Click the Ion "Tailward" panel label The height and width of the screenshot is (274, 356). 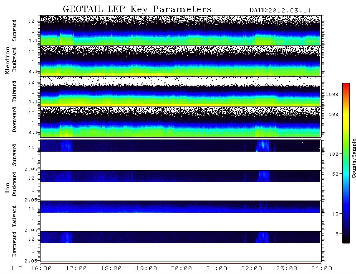pyautogui.click(x=14, y=216)
